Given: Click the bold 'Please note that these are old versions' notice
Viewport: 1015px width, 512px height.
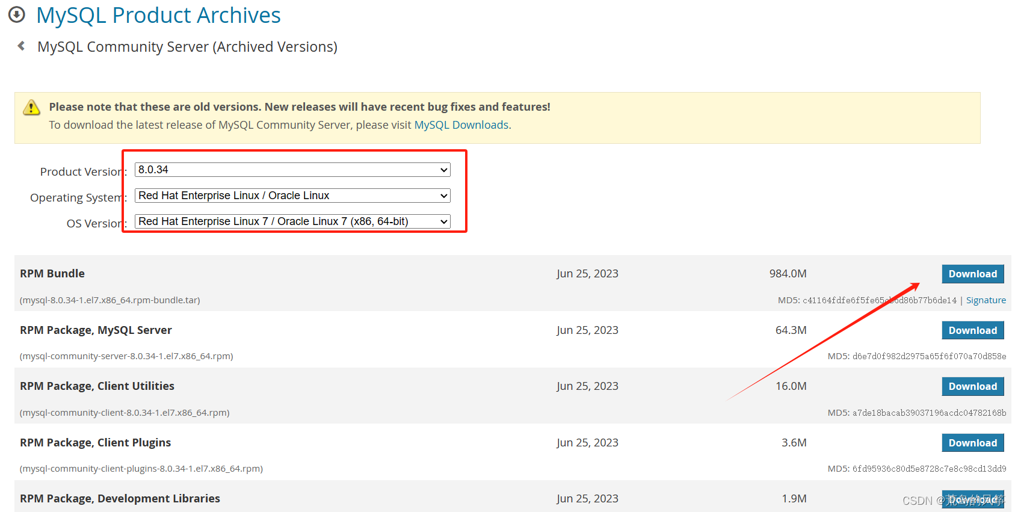Looking at the screenshot, I should [x=300, y=106].
